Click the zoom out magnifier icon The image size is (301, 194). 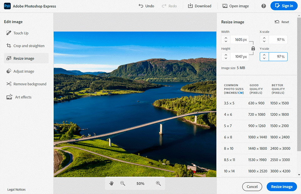123,183
